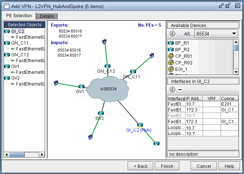Select CP_R01 in Available Devices list

click(183, 56)
